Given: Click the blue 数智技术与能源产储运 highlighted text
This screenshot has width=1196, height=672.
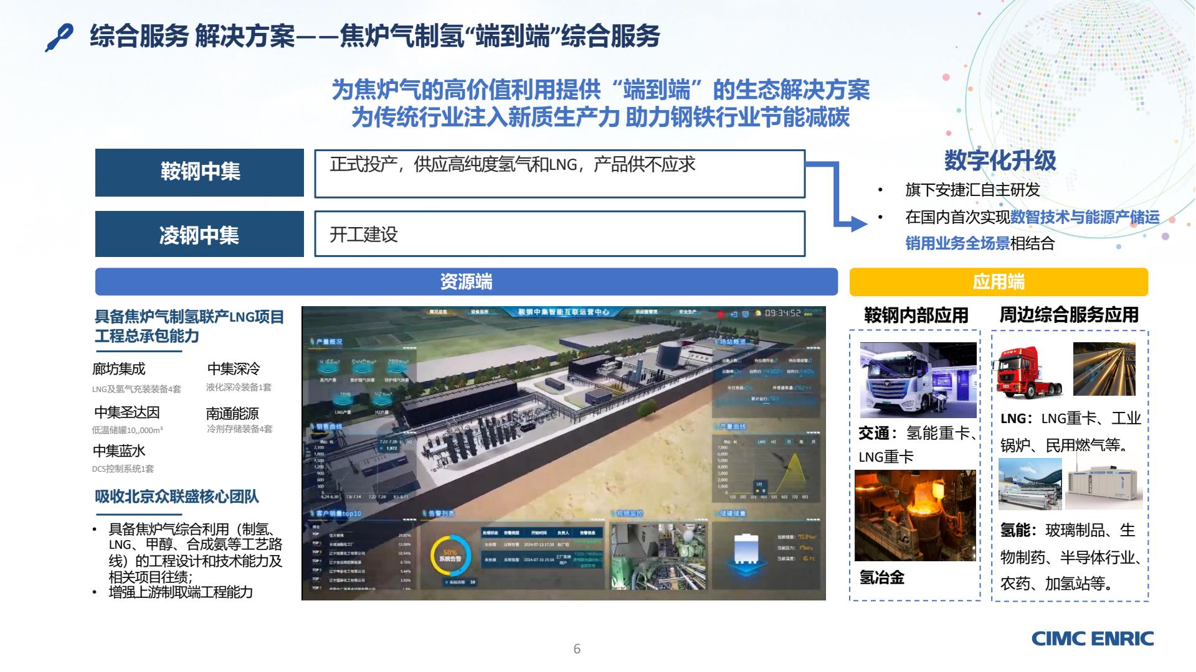Looking at the screenshot, I should pos(1084,217).
